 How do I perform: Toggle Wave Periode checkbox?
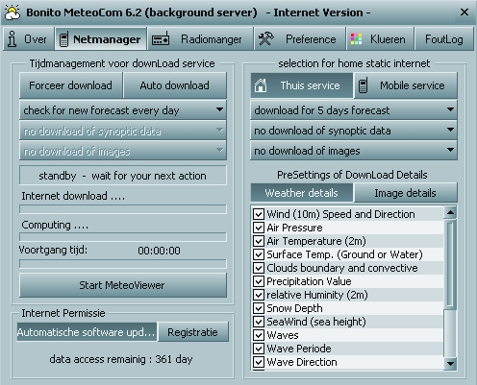(259, 349)
